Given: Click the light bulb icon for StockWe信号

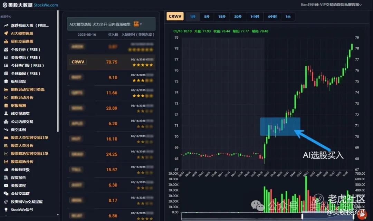Looking at the screenshot, I should [6, 210].
